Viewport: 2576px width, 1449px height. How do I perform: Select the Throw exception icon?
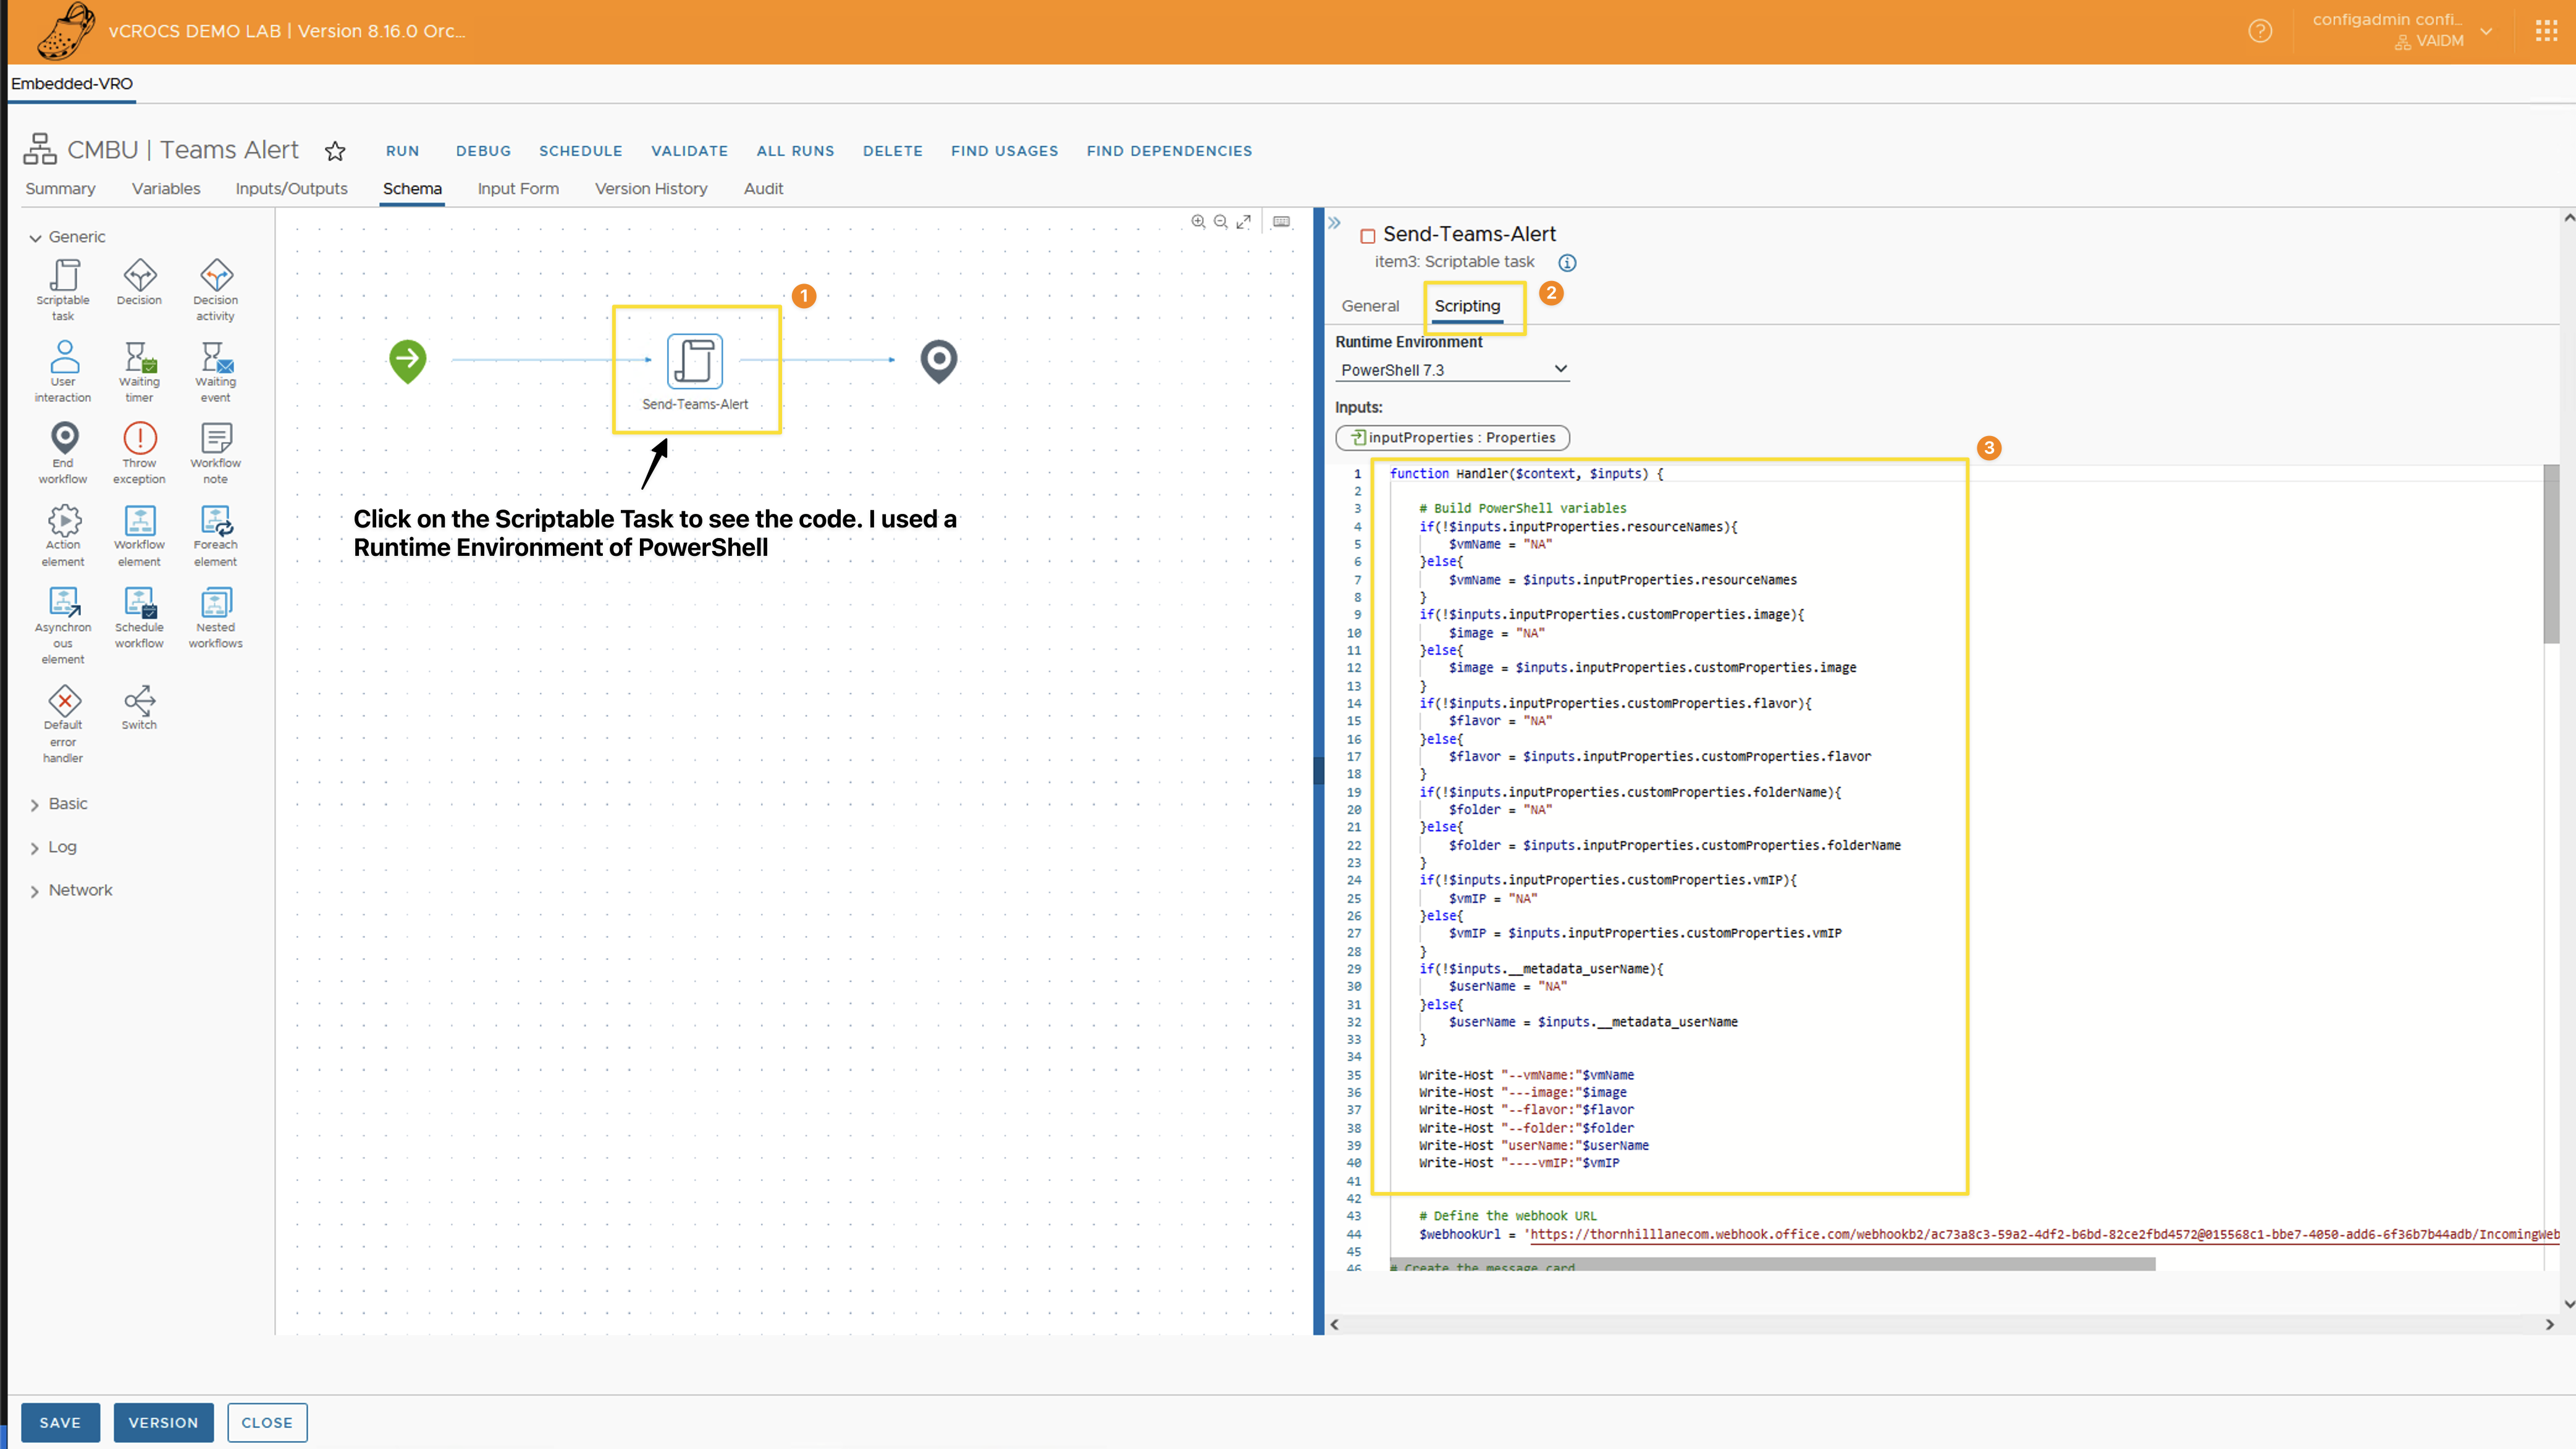point(139,439)
